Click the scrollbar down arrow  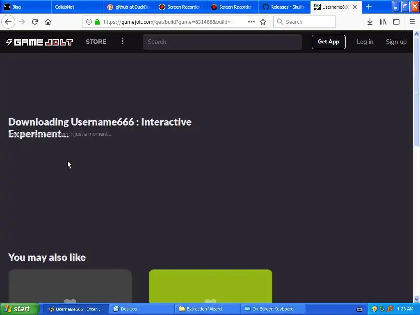pos(417,299)
